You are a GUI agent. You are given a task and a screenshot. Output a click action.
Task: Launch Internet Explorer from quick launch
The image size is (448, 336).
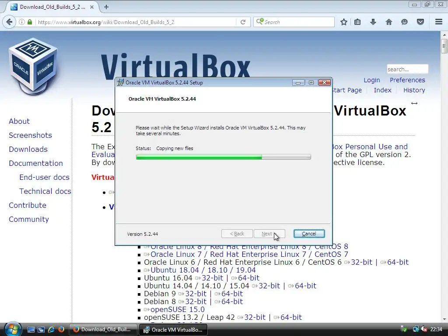(x=52, y=329)
